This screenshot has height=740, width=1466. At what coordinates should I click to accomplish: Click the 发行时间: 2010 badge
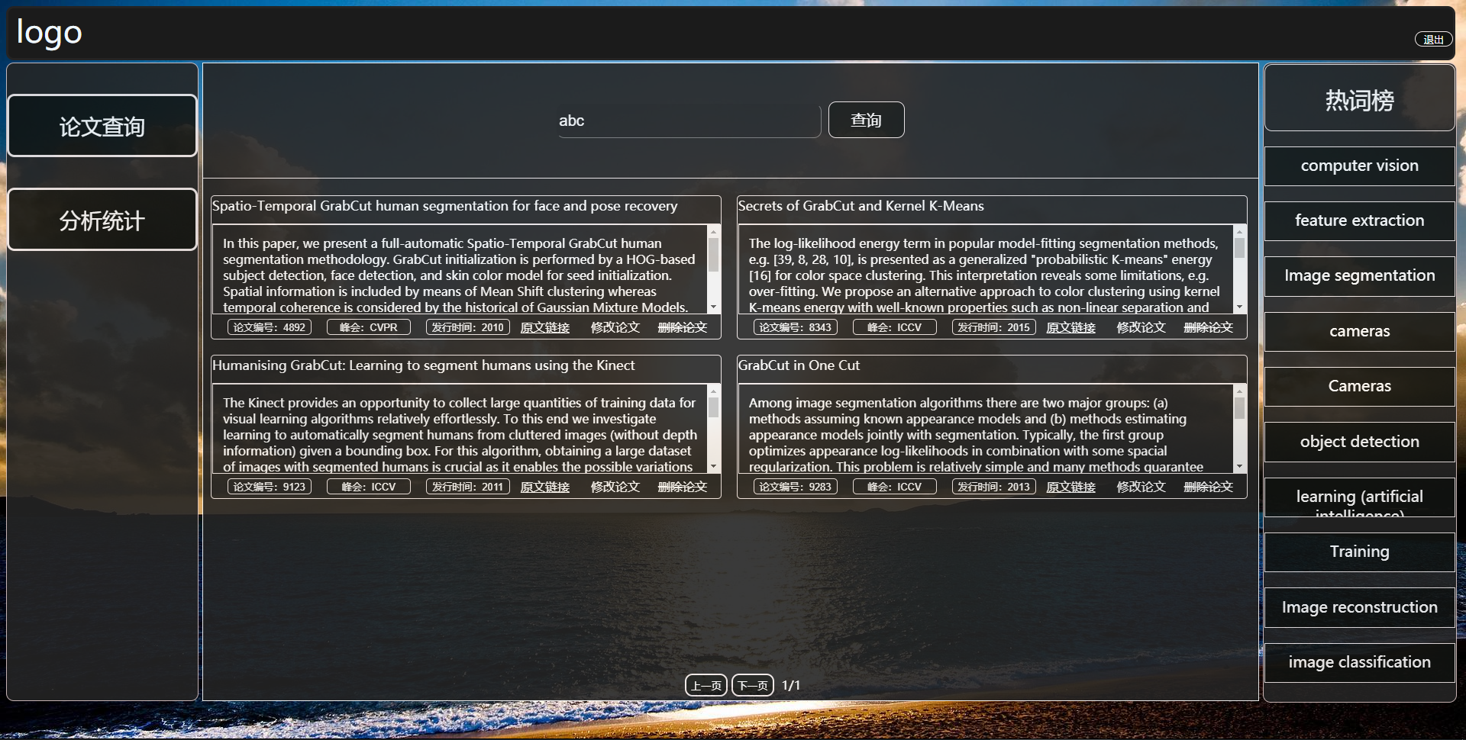click(468, 327)
